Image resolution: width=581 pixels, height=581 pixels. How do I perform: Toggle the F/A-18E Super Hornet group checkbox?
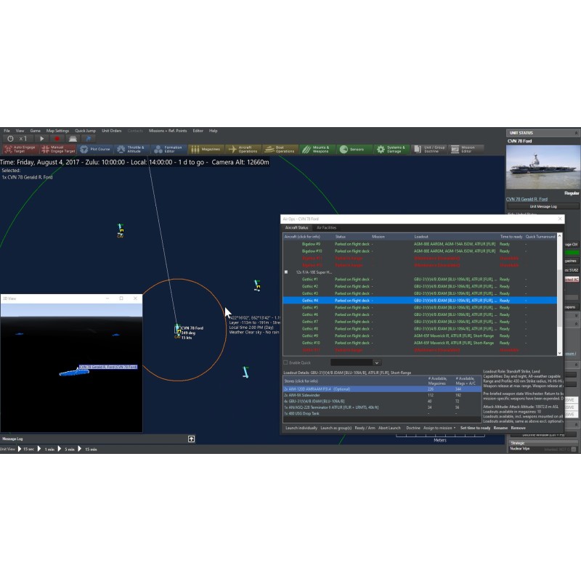coord(286,272)
